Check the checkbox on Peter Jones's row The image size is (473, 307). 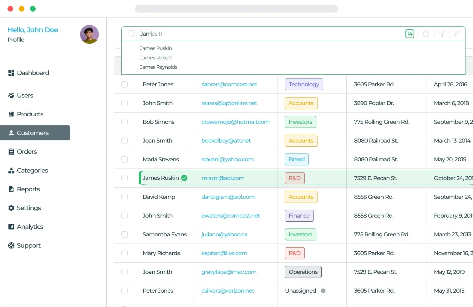point(125,84)
